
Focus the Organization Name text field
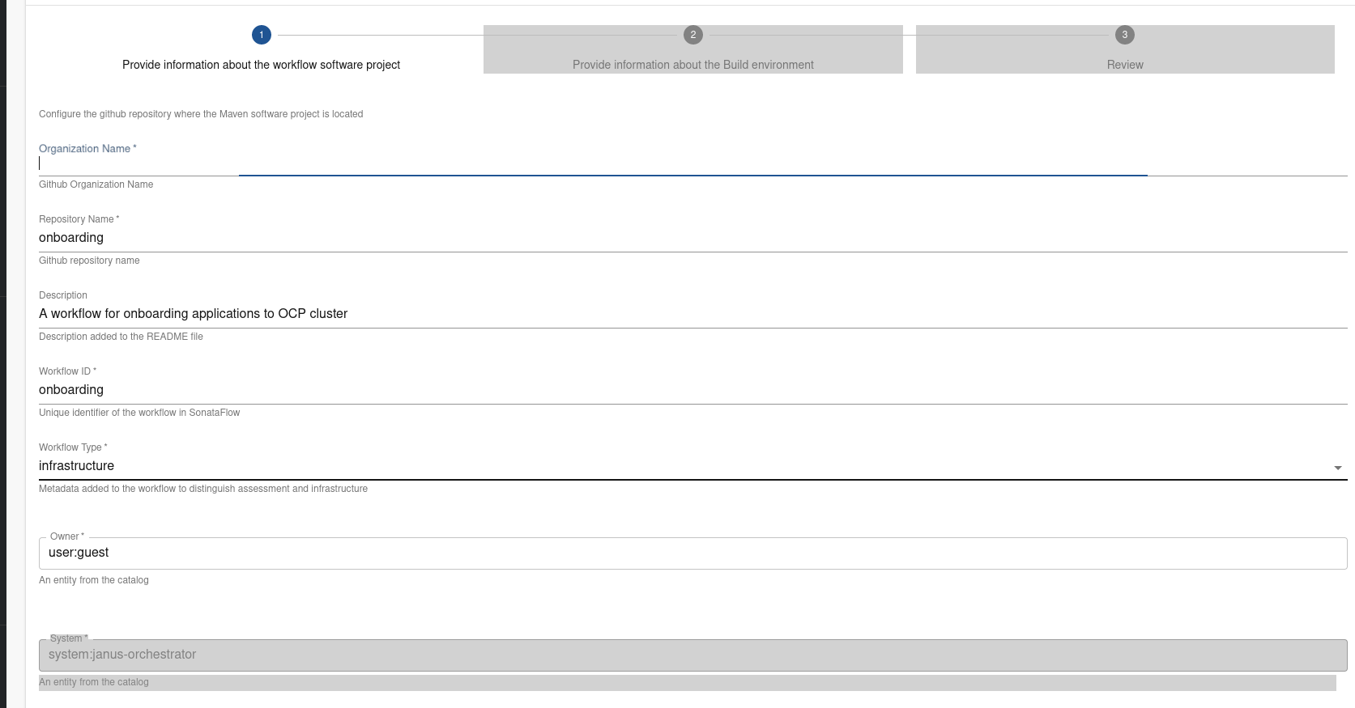pos(692,163)
